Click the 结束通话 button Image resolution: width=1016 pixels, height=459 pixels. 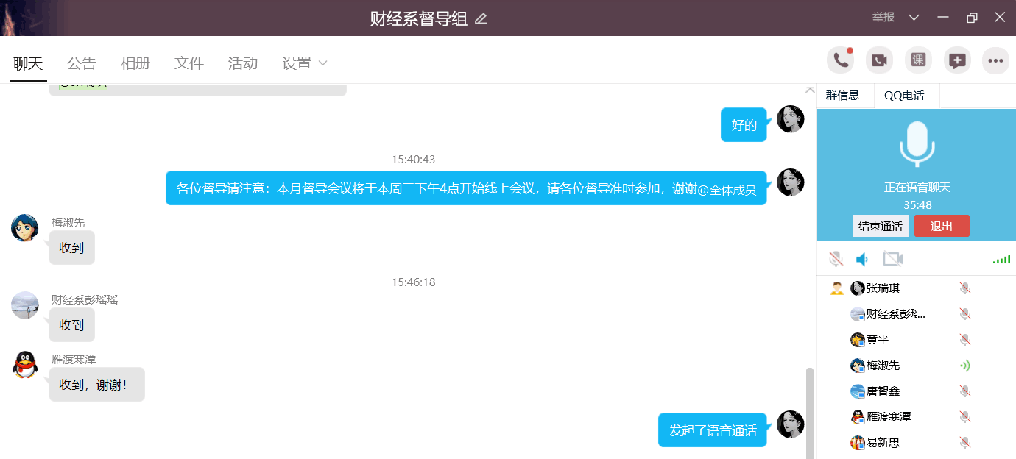coord(881,226)
